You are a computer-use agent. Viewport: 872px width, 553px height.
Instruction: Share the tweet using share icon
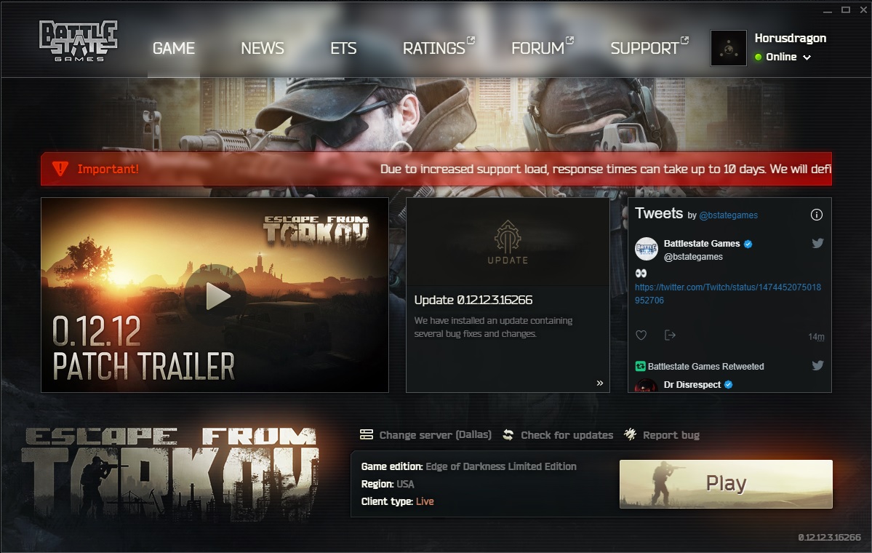click(670, 335)
